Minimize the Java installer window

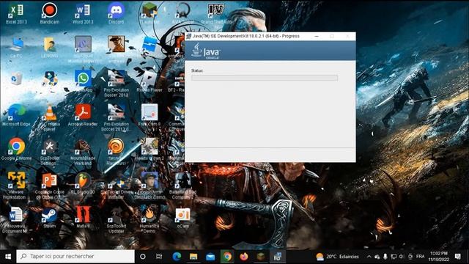[x=317, y=36]
